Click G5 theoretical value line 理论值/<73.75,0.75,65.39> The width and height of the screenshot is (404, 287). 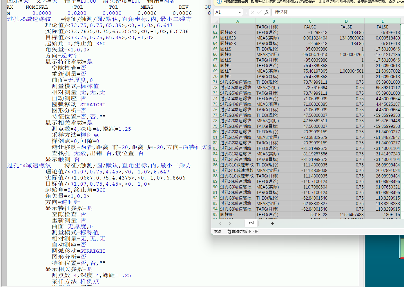click(x=109, y=25)
